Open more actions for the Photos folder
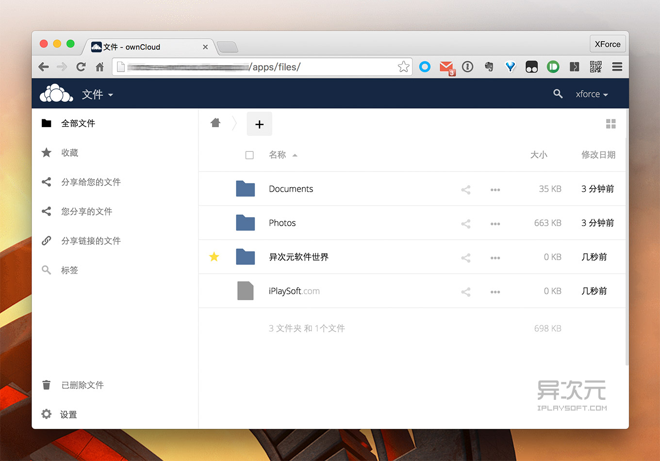Image resolution: width=660 pixels, height=461 pixels. tap(495, 224)
